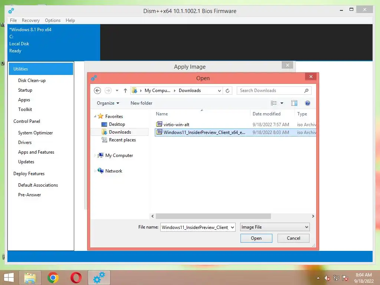
Task: Open Apps and Features
Action: [x=36, y=152]
